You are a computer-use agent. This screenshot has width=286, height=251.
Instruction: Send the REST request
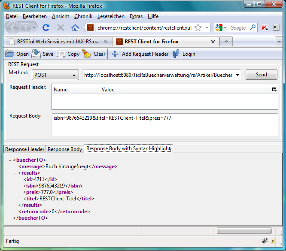click(262, 75)
